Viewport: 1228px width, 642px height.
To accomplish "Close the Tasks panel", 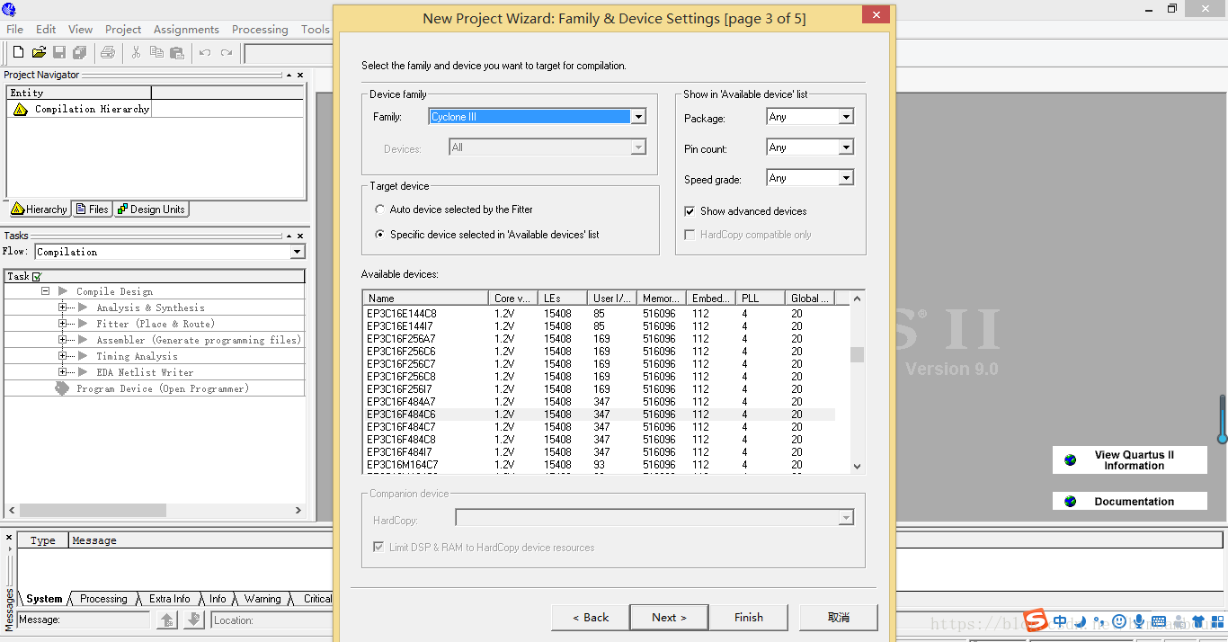I will point(300,236).
